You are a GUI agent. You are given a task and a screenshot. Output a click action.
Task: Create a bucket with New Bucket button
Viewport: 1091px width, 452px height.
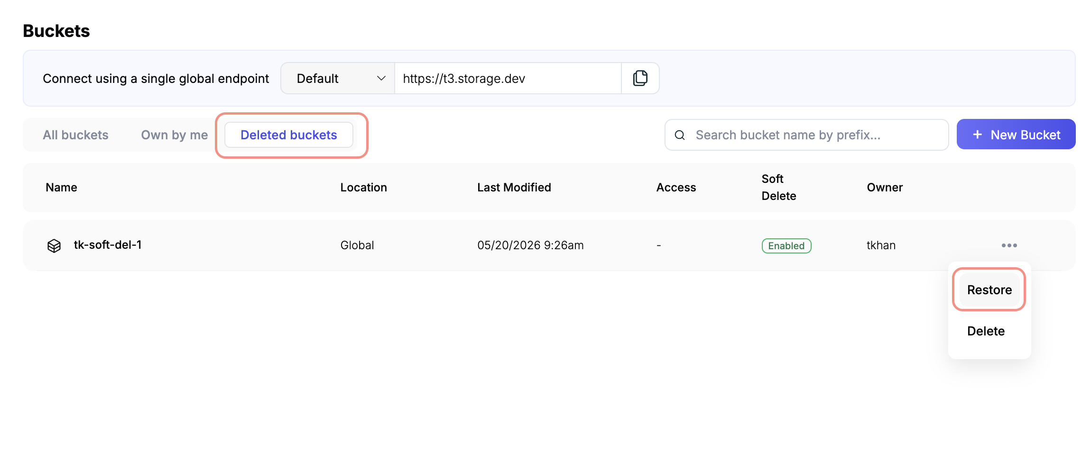[1016, 135]
